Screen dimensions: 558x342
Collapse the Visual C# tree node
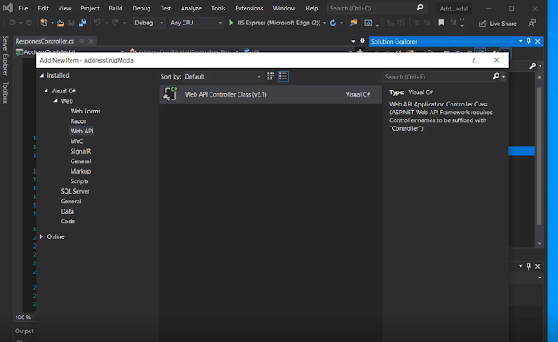tap(46, 91)
